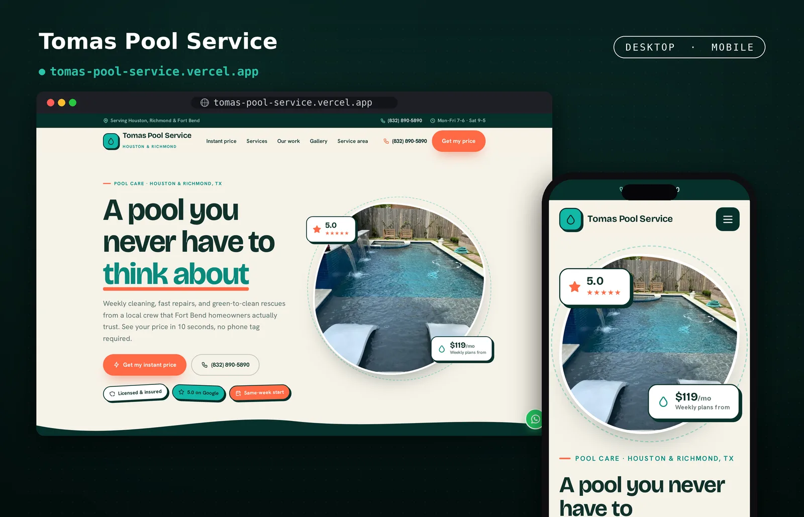The image size is (804, 517).
Task: Click the globe icon in the address bar
Action: pos(205,102)
